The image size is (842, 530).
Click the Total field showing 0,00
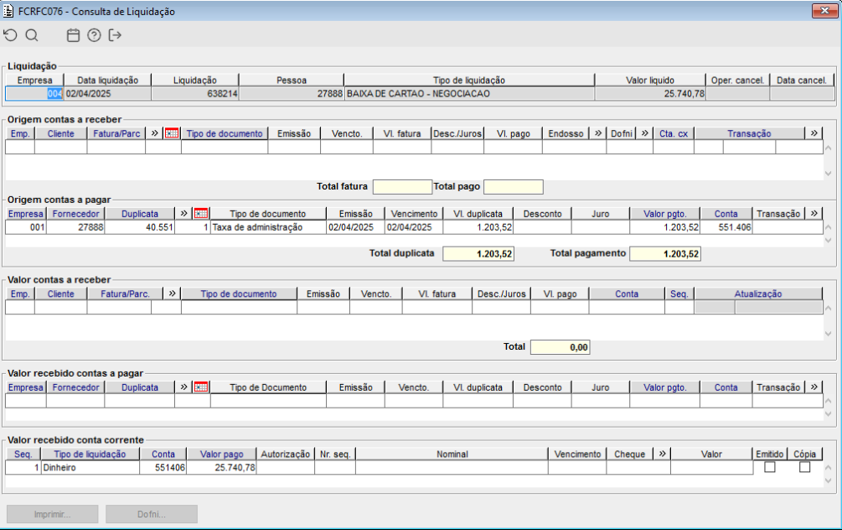[x=560, y=347]
